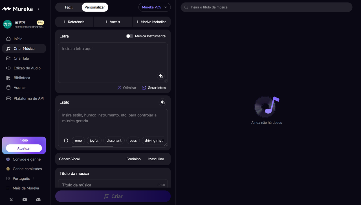Click the dice icon in the Estilo panel header

163,102
